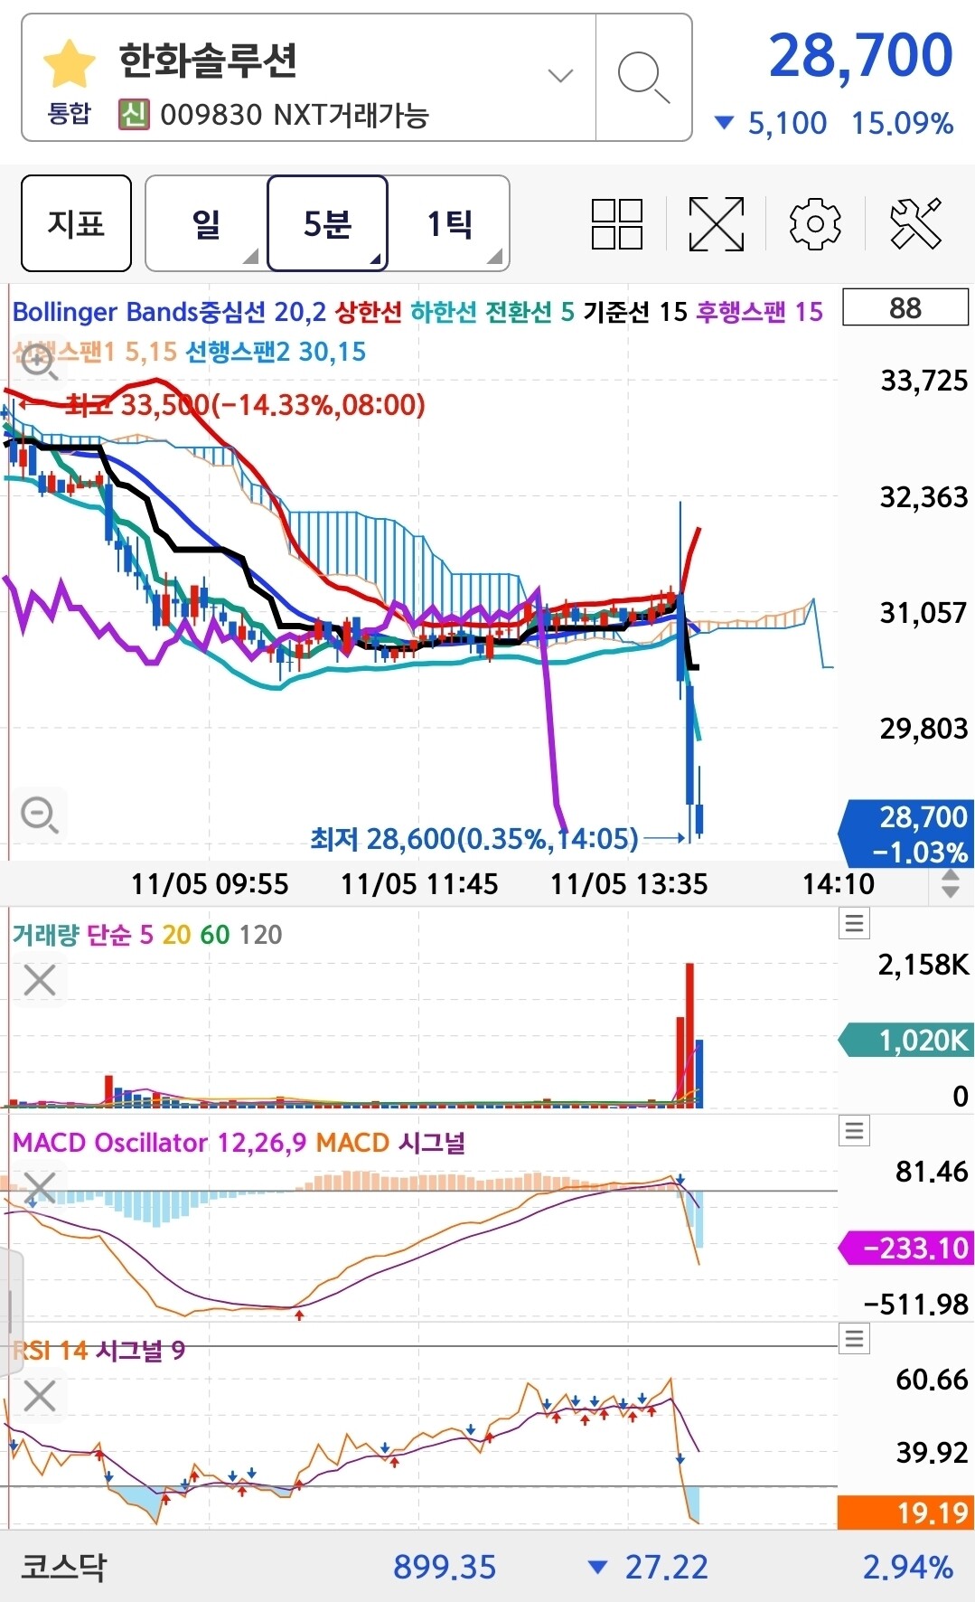
Task: Click the KOSDAQ change 2.94%
Action: tap(907, 1567)
